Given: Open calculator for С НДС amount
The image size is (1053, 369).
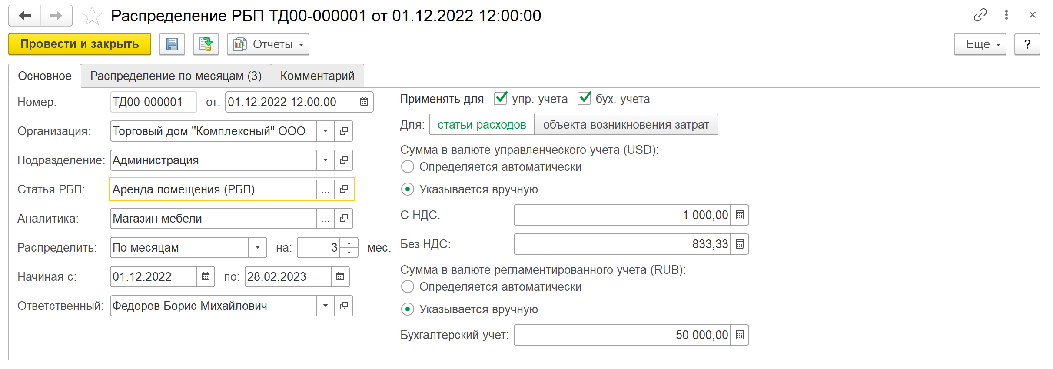Looking at the screenshot, I should pos(740,215).
